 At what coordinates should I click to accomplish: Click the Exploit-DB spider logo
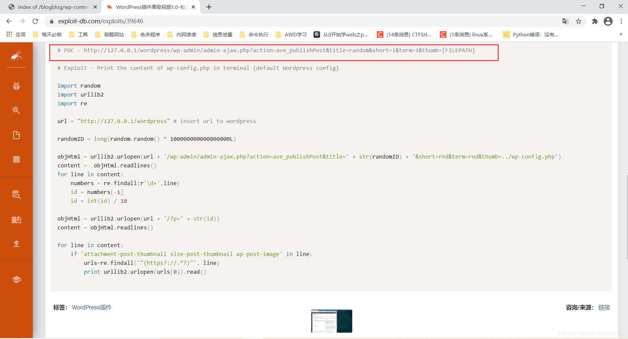click(x=16, y=56)
